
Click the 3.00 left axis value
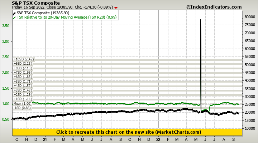[x=6, y=41]
